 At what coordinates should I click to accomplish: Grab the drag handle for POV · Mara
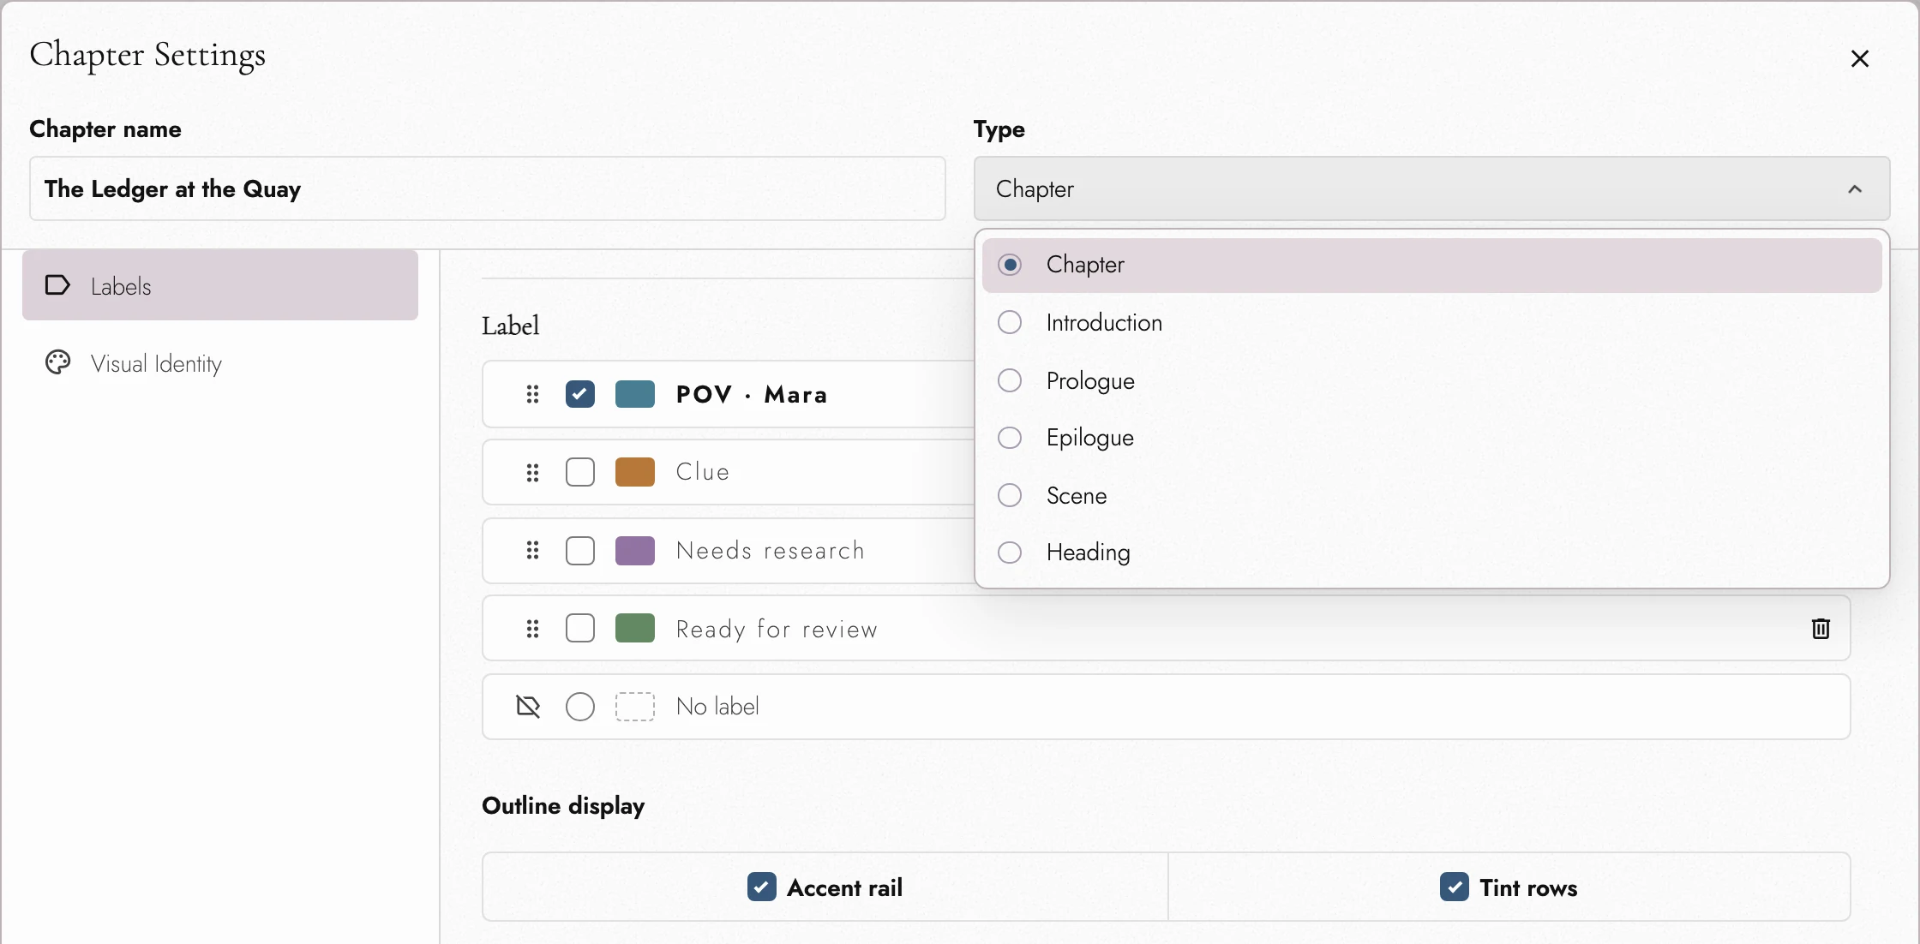tap(532, 394)
